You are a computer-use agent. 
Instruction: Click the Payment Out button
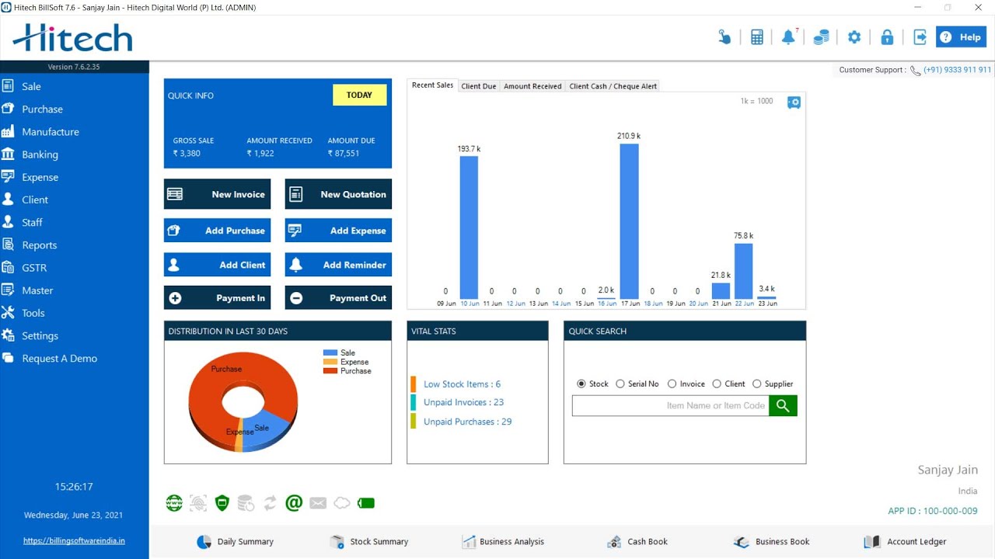[338, 298]
